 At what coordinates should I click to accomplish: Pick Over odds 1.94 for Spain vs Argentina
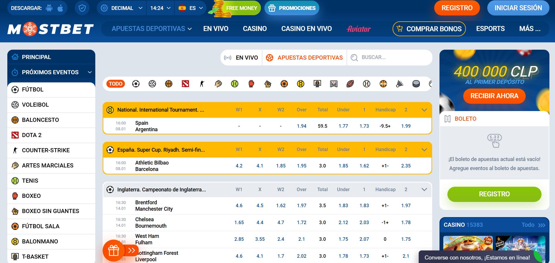301,126
